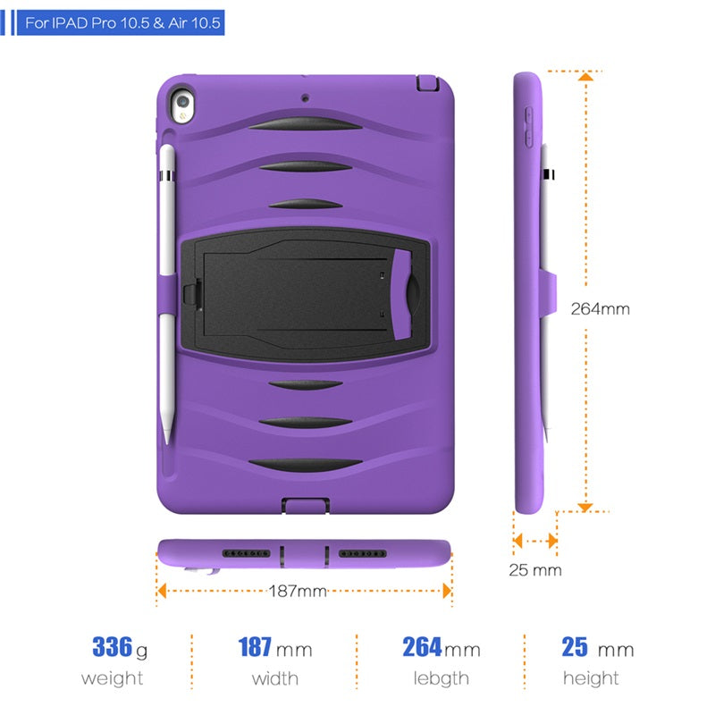Viewport: 715px width, 715px height.
Task: Click the charging port cutout at the case bottom
Action: point(305,506)
